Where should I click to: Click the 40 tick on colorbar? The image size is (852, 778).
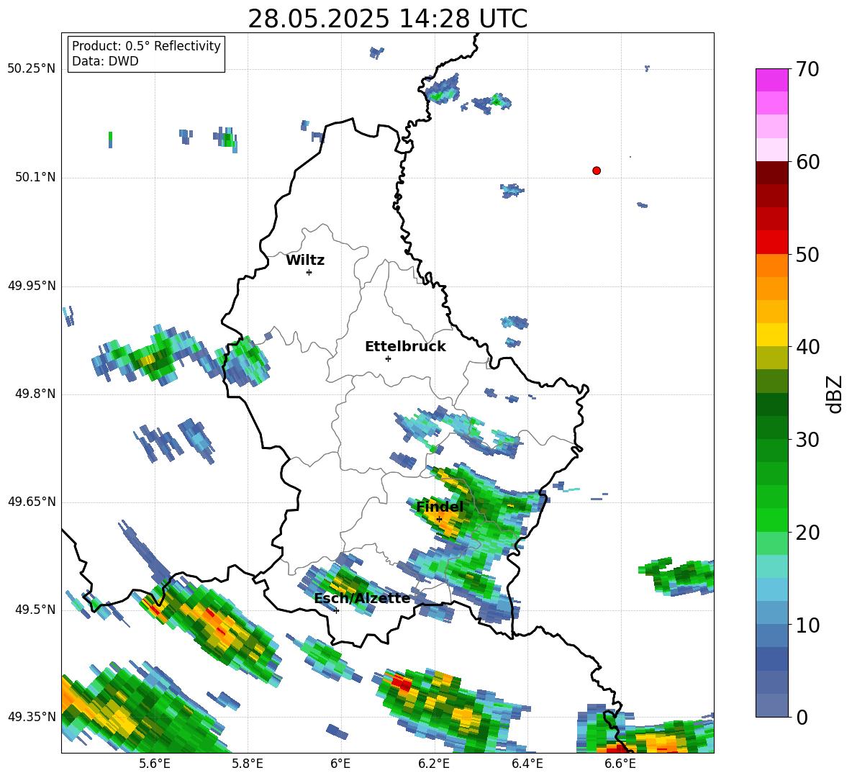807,347
